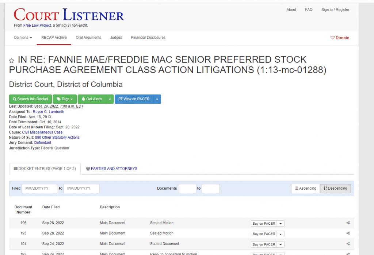Select Docket Entries (Page 1 of 2) tab
Viewport: 374px width, 255px height.
pos(45,169)
